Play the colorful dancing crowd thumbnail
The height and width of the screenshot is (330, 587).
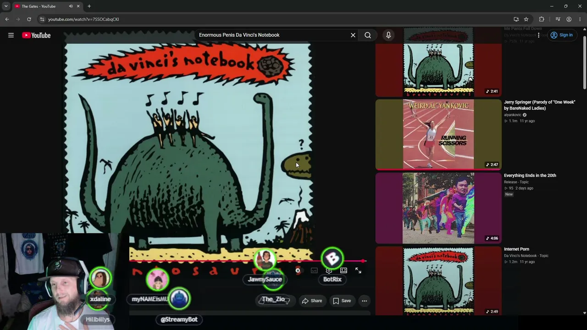coord(438,208)
